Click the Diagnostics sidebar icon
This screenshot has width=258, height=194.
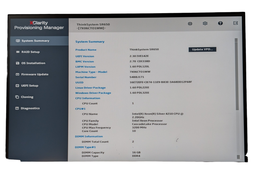coord(17,108)
